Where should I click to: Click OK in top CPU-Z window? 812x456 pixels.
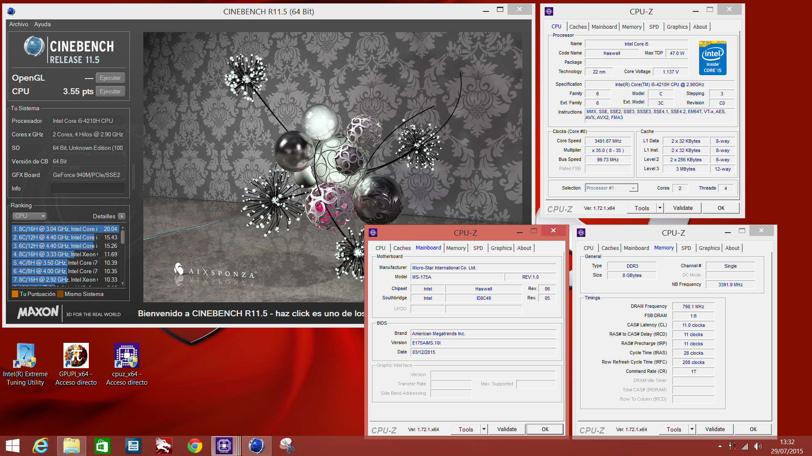[721, 208]
